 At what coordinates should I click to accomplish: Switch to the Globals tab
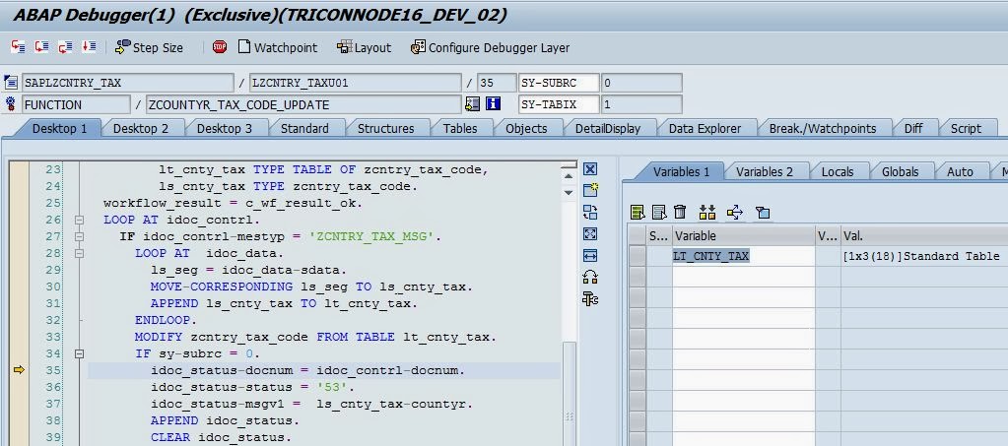click(900, 171)
